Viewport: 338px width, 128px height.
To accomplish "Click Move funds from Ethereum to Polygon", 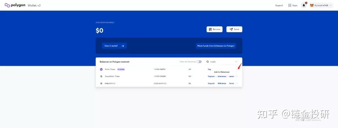I will click(x=216, y=46).
